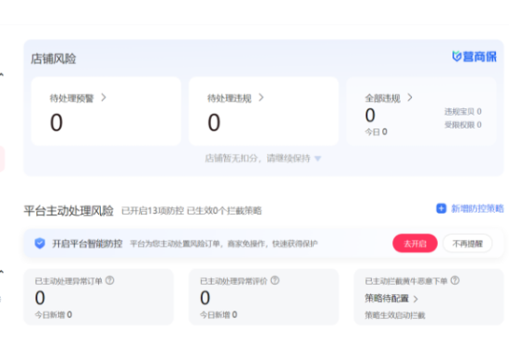Open 策略待配置 chevron arrow
Viewport: 509px width, 356px height.
click(x=416, y=299)
